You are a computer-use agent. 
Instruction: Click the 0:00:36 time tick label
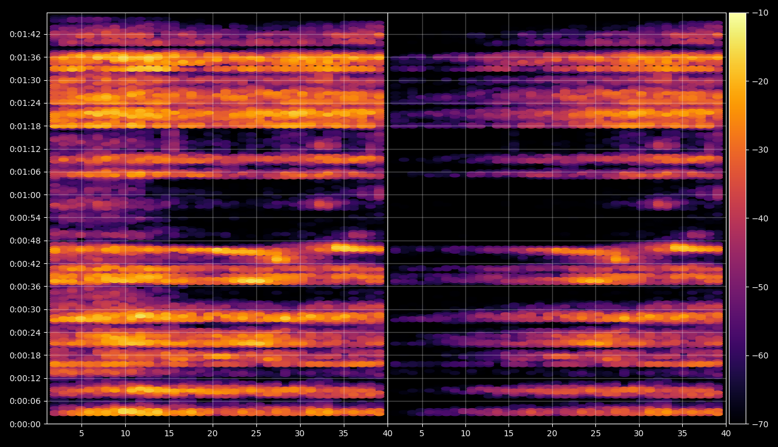(25, 287)
